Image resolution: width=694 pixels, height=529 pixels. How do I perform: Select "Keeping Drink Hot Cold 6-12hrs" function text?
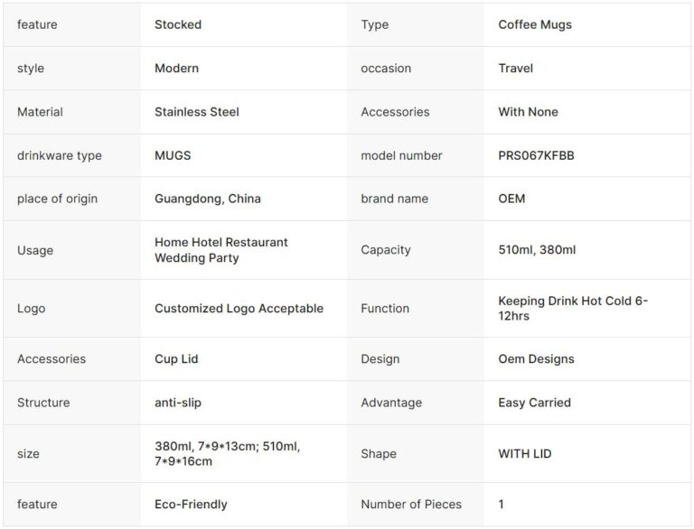(573, 308)
